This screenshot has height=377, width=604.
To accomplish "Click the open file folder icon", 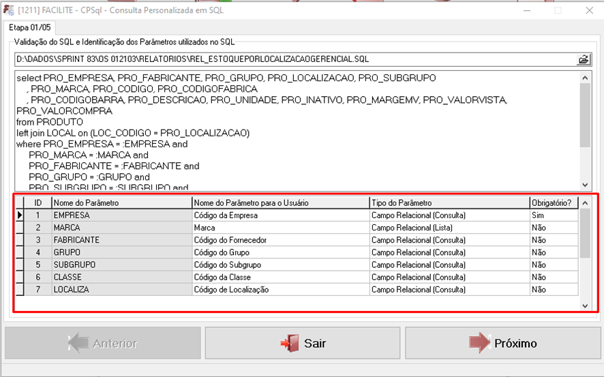I will point(584,59).
